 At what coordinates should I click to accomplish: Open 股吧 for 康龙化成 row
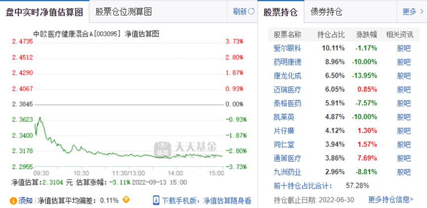pyautogui.click(x=404, y=75)
